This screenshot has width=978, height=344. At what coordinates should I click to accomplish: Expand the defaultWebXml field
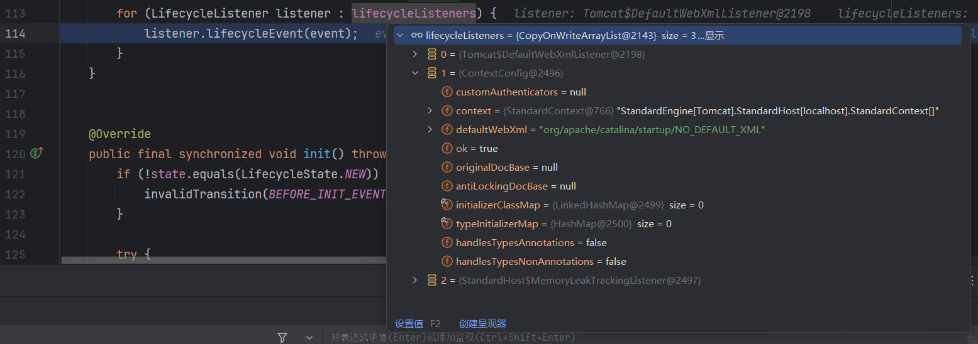430,129
